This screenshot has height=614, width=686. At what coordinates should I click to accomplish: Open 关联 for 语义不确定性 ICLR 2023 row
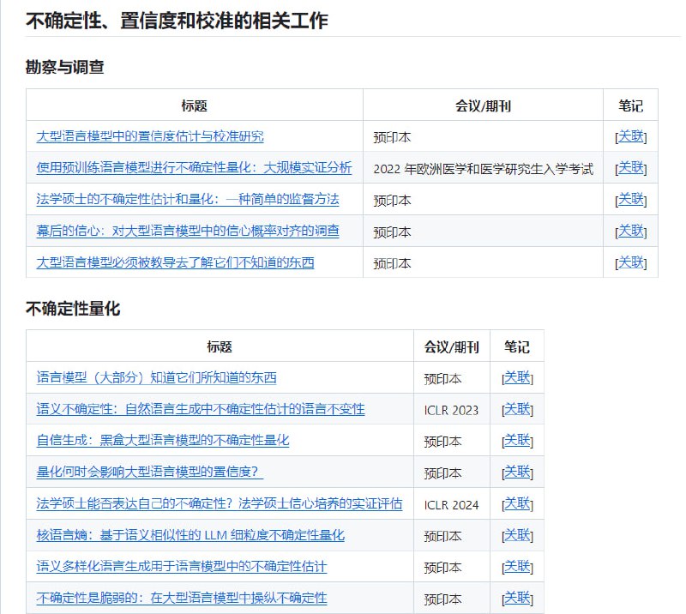(518, 409)
